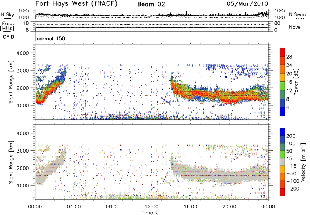Select the 'normal 150' CPID text
The image size is (310, 215).
[51, 38]
